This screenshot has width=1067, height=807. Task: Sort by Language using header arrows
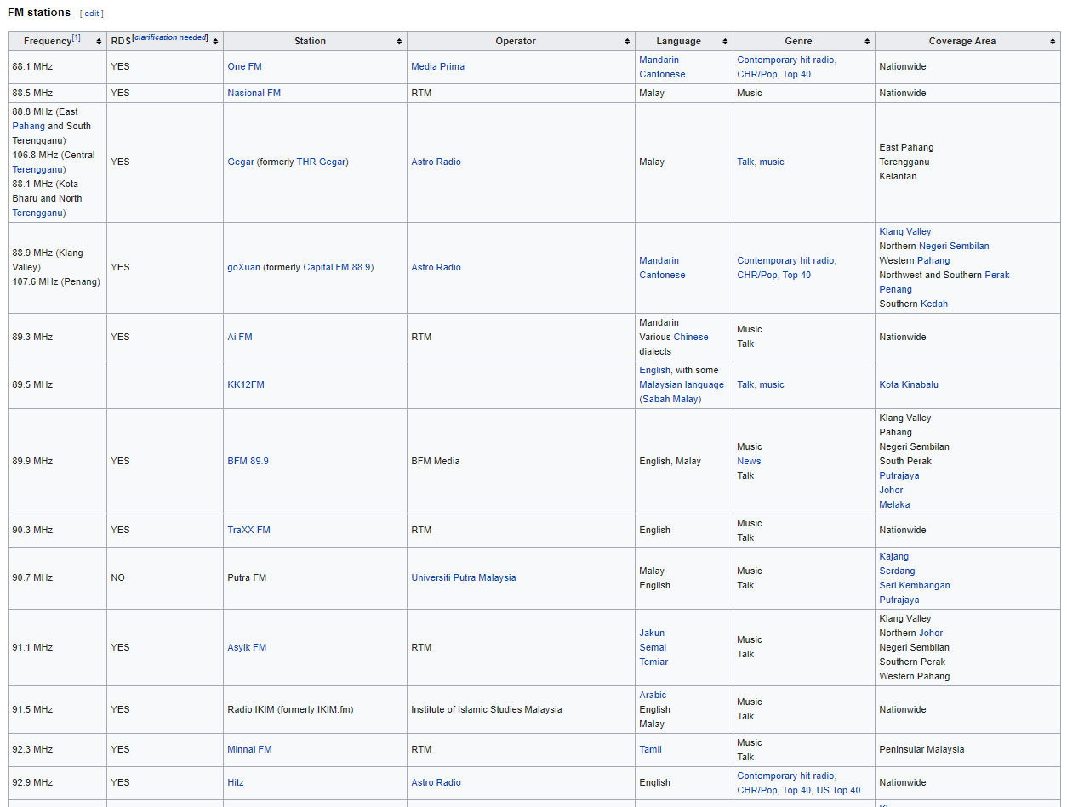click(725, 42)
